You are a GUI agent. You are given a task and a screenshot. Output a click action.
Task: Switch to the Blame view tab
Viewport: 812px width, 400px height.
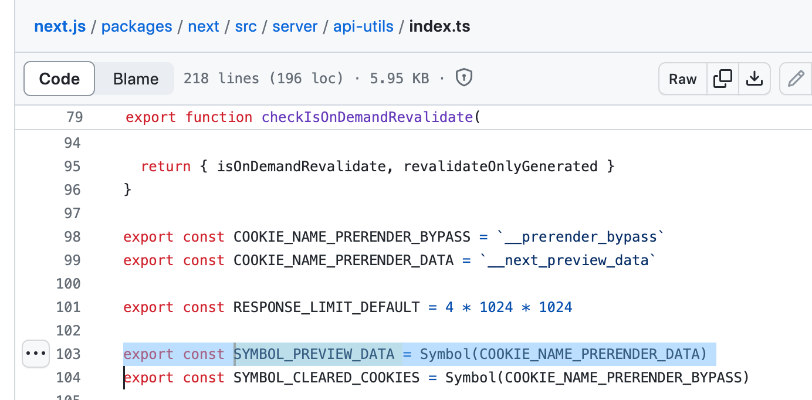136,79
